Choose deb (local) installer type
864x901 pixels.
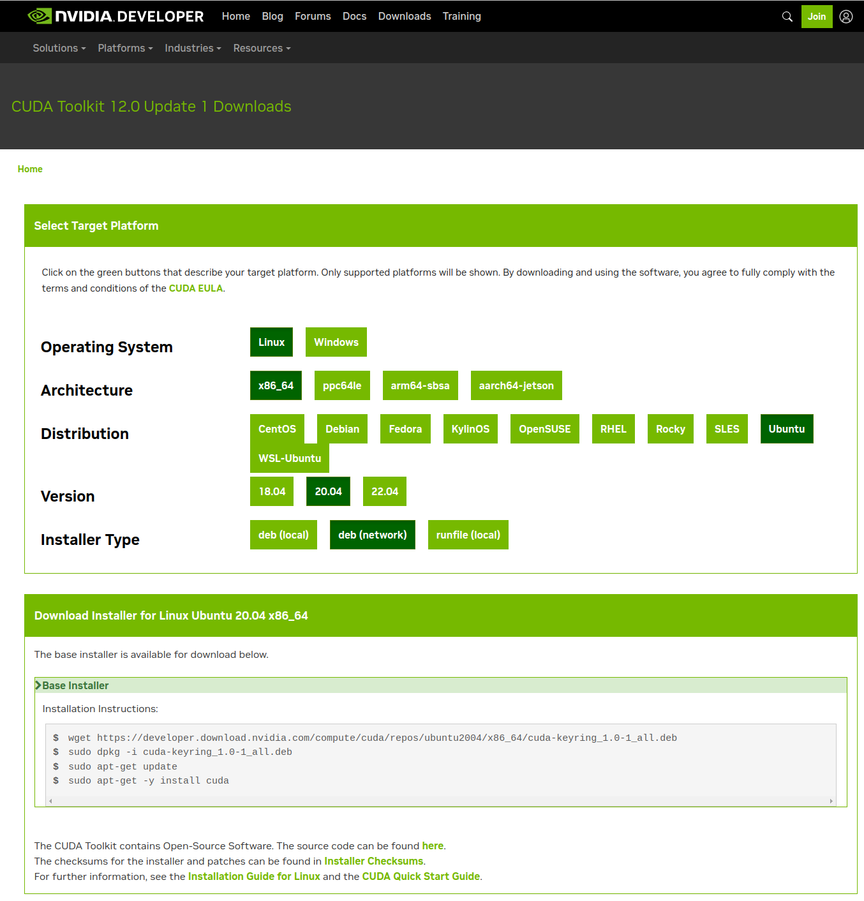(283, 535)
